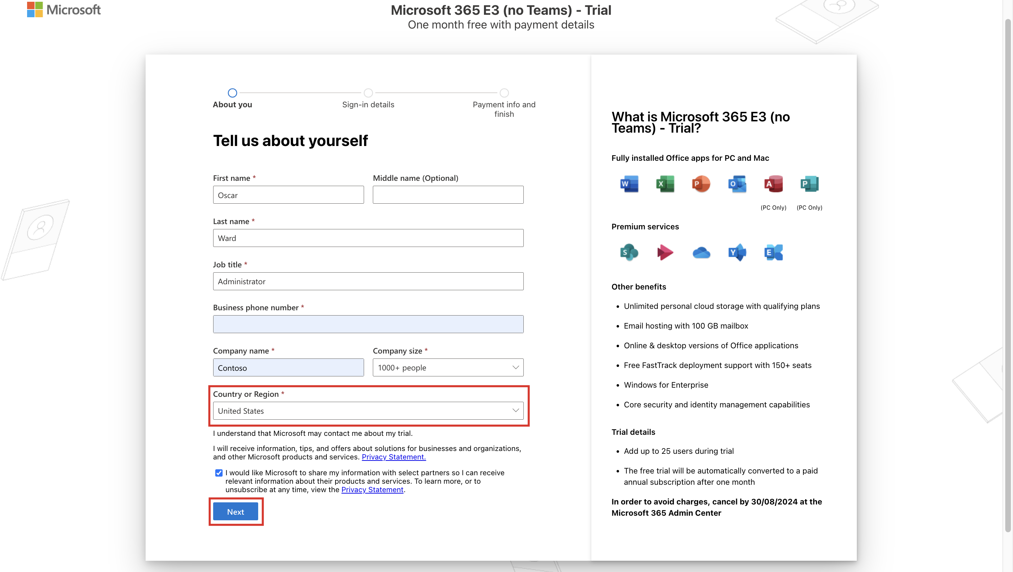This screenshot has height=572, width=1013.
Task: Click the OneDrive cloud icon
Action: pyautogui.click(x=701, y=252)
